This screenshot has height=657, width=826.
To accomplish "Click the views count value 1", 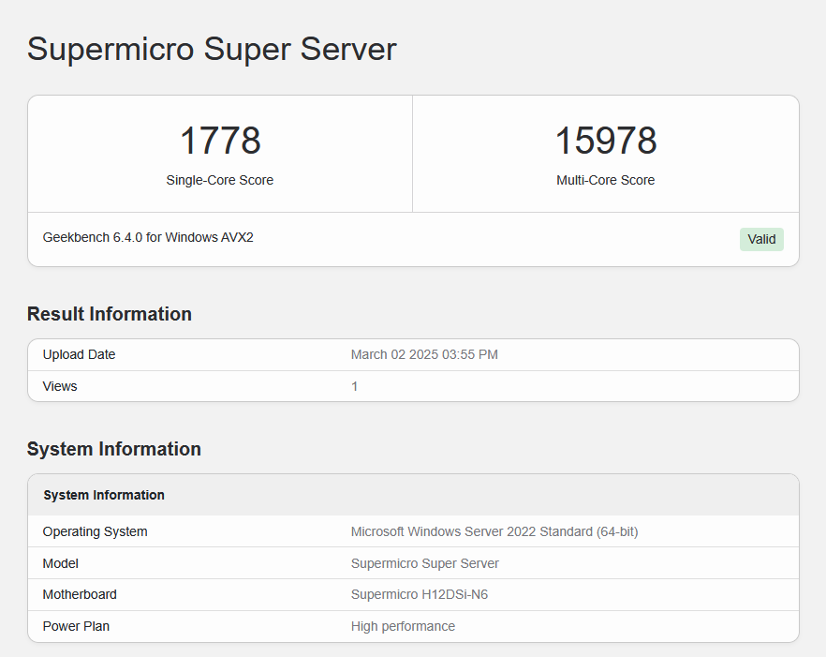I will coord(355,386).
